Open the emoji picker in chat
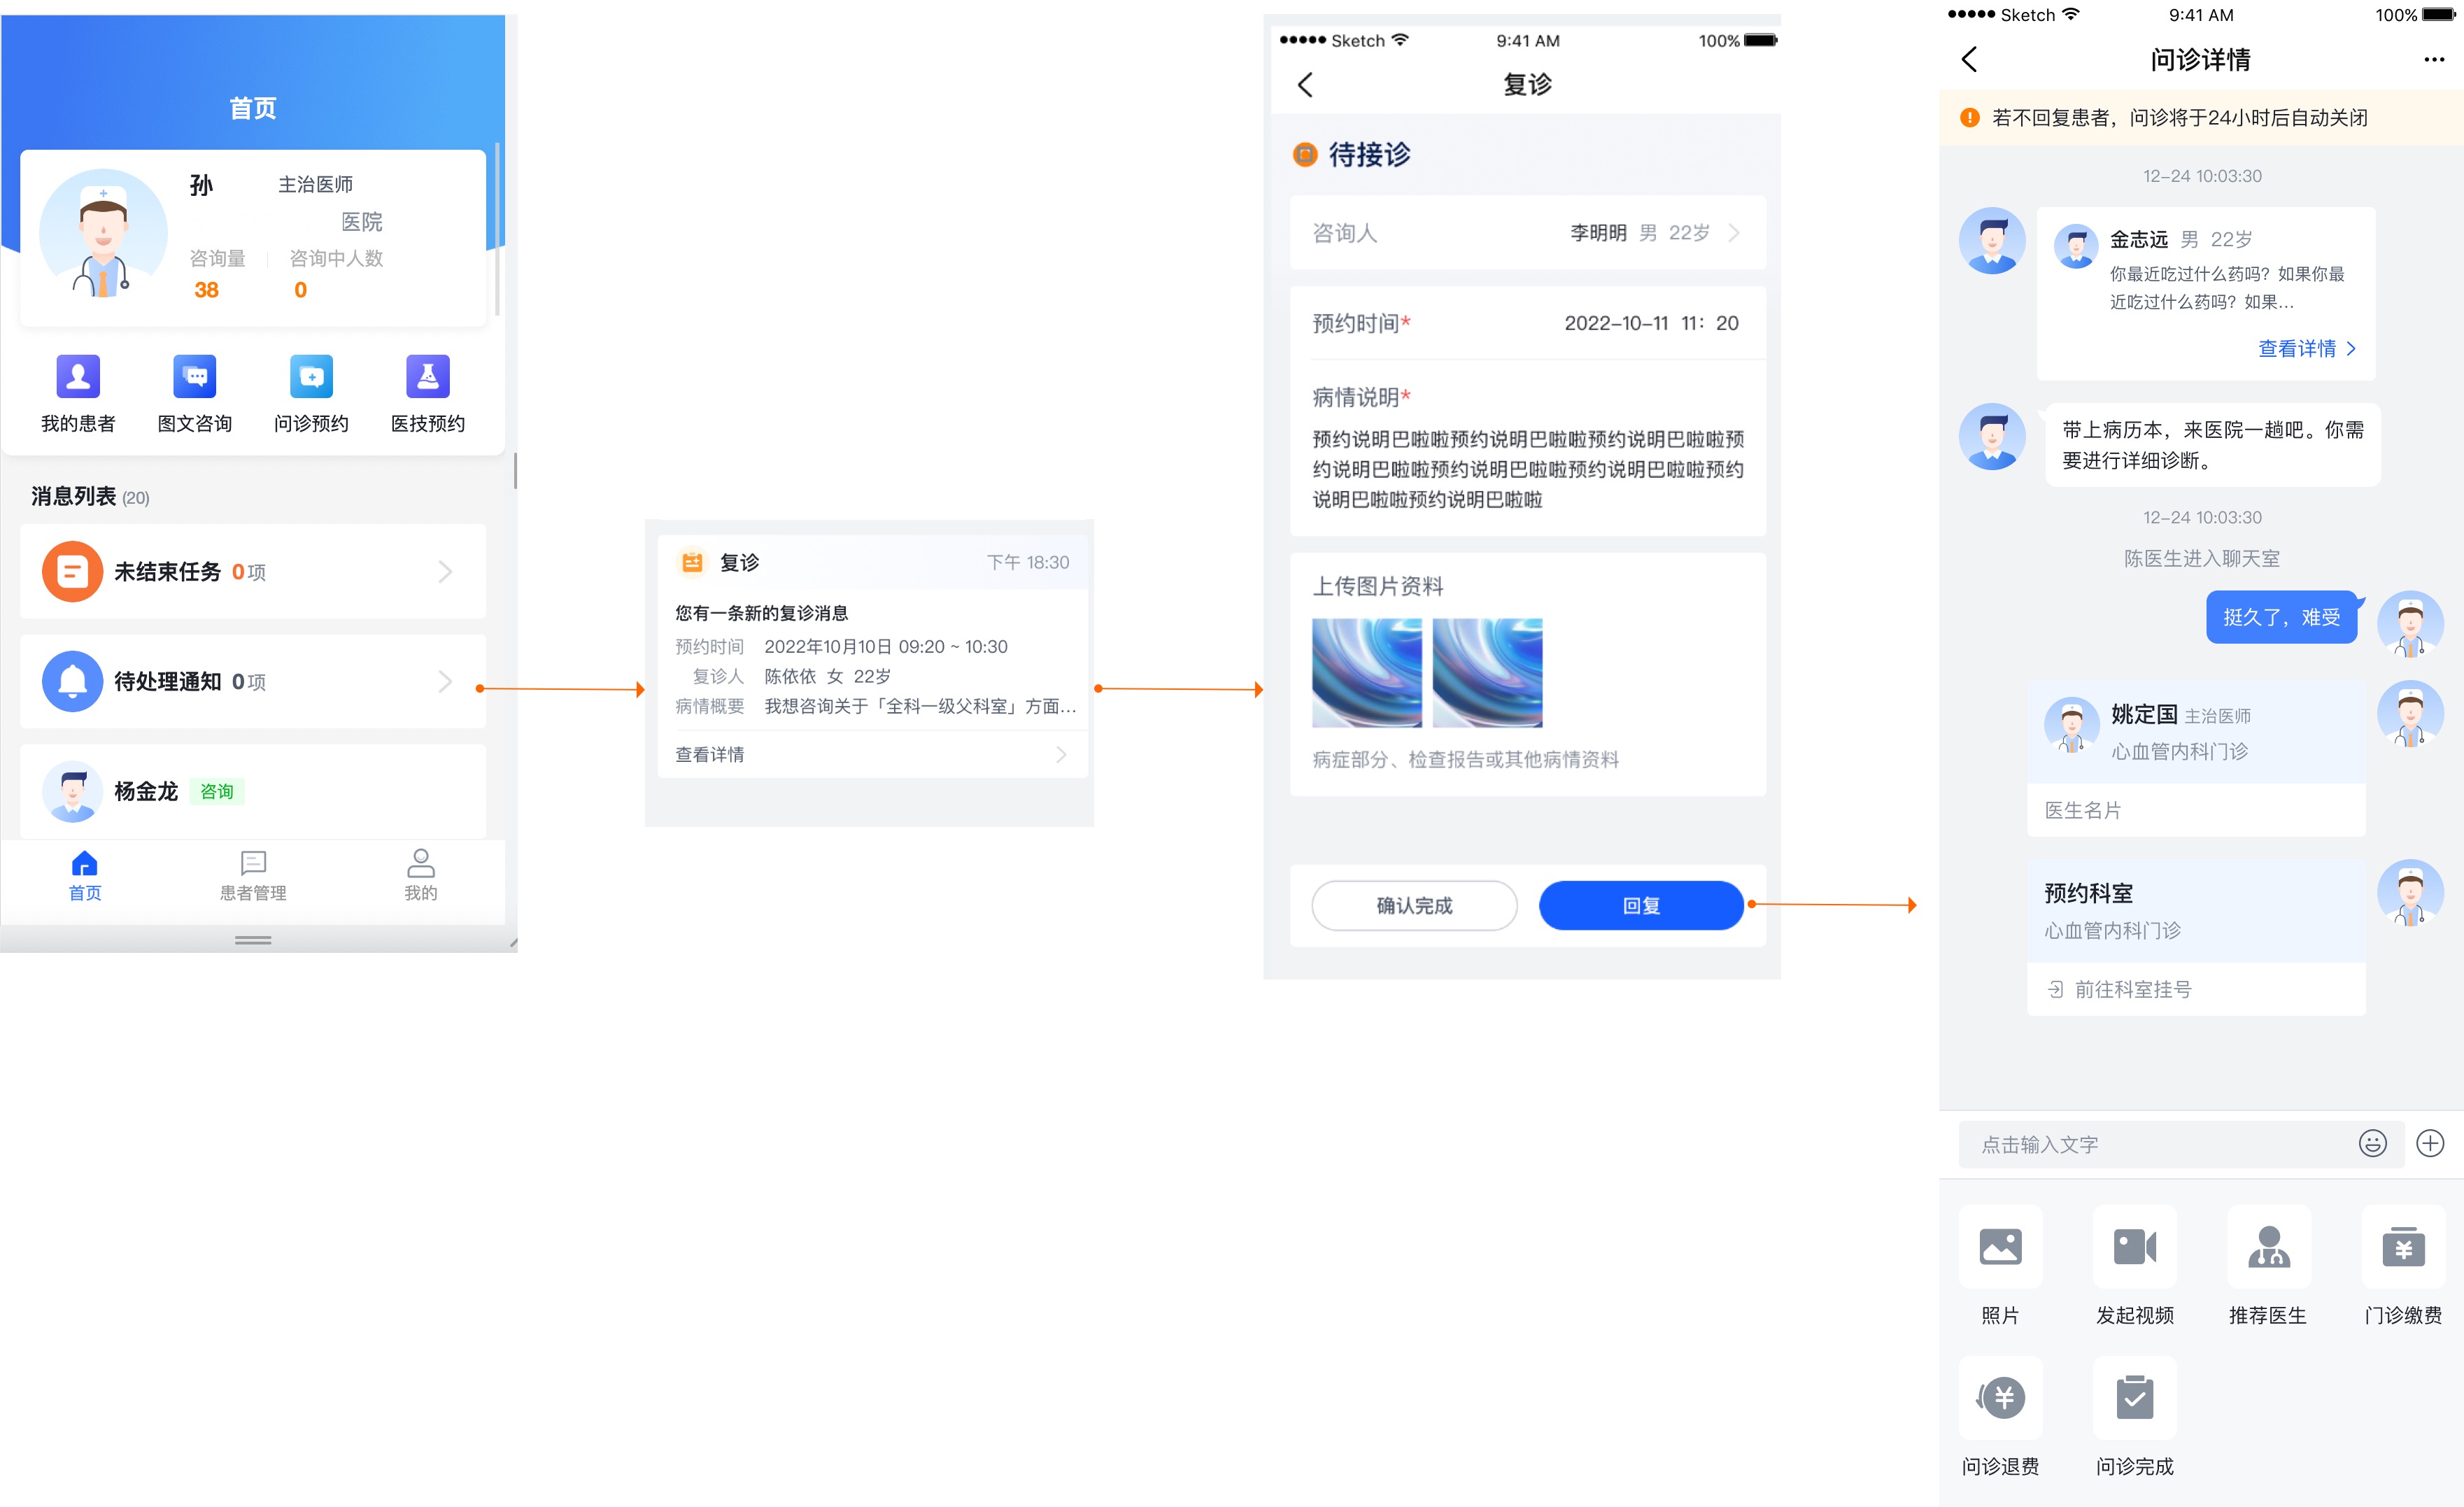Screen dimensions: 2464x1507 point(2373,1143)
